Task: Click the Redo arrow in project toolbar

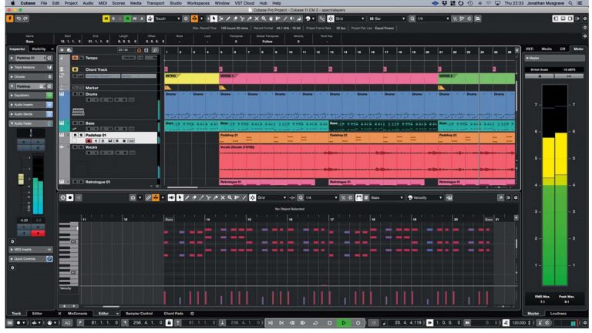Action: pos(25,18)
